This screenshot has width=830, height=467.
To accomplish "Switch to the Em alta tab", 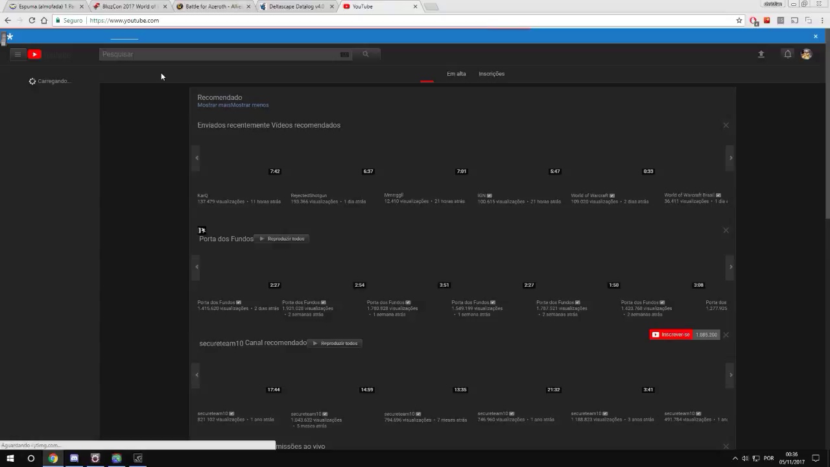I will [456, 74].
